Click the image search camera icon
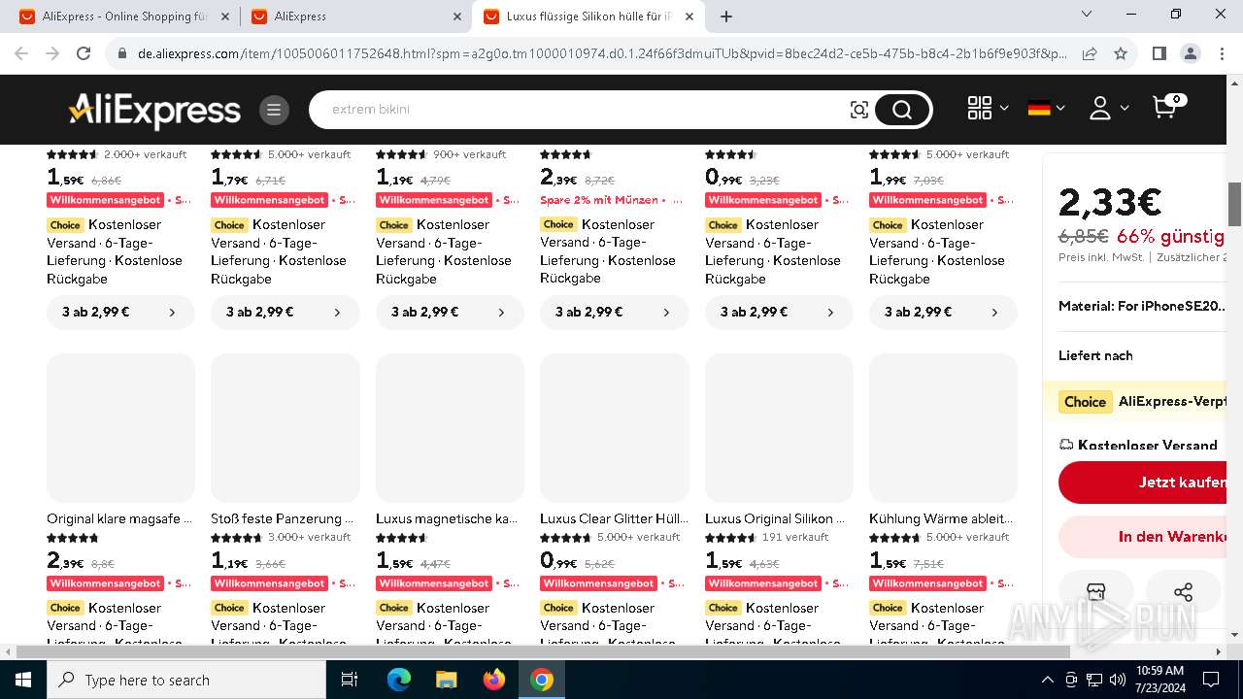The width and height of the screenshot is (1243, 699). pos(858,110)
